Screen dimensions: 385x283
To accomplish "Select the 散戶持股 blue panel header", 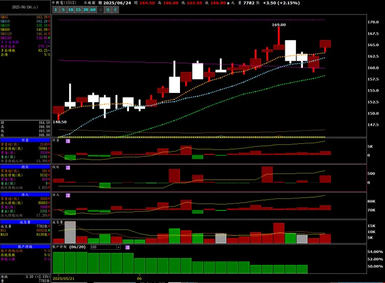I will click(x=25, y=247).
